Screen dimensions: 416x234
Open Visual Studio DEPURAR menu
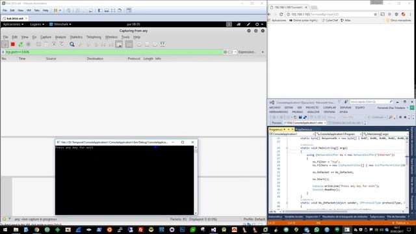(x=345, y=108)
